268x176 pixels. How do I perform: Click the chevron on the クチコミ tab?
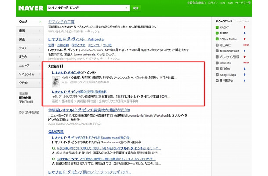point(40,83)
